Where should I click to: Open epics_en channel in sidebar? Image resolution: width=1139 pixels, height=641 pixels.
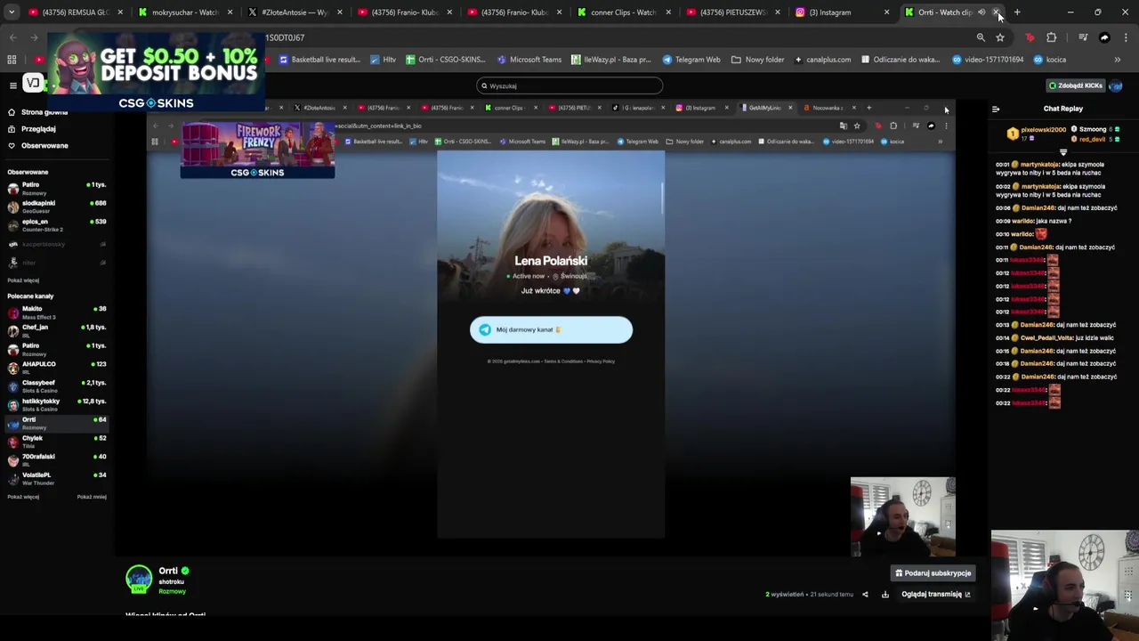click(x=56, y=224)
